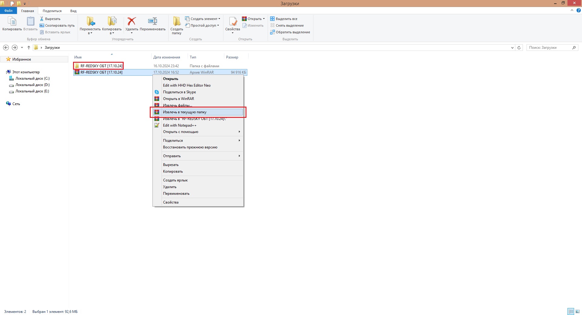
Task: Open the ribbon Открыть dropdown arrow
Action: point(264,19)
